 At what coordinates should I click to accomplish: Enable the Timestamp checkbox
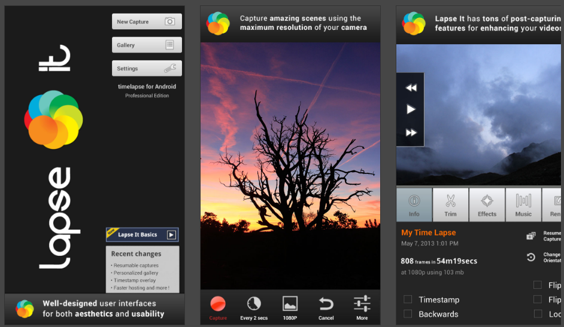coord(408,300)
